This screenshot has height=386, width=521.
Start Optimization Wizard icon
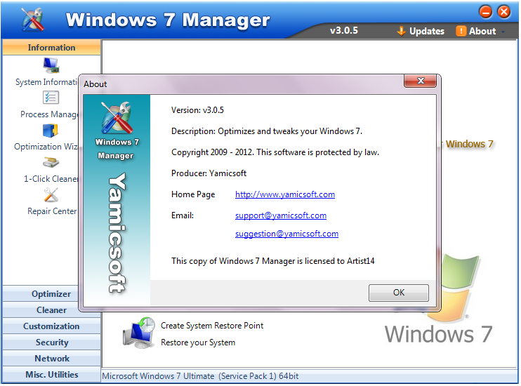51,131
